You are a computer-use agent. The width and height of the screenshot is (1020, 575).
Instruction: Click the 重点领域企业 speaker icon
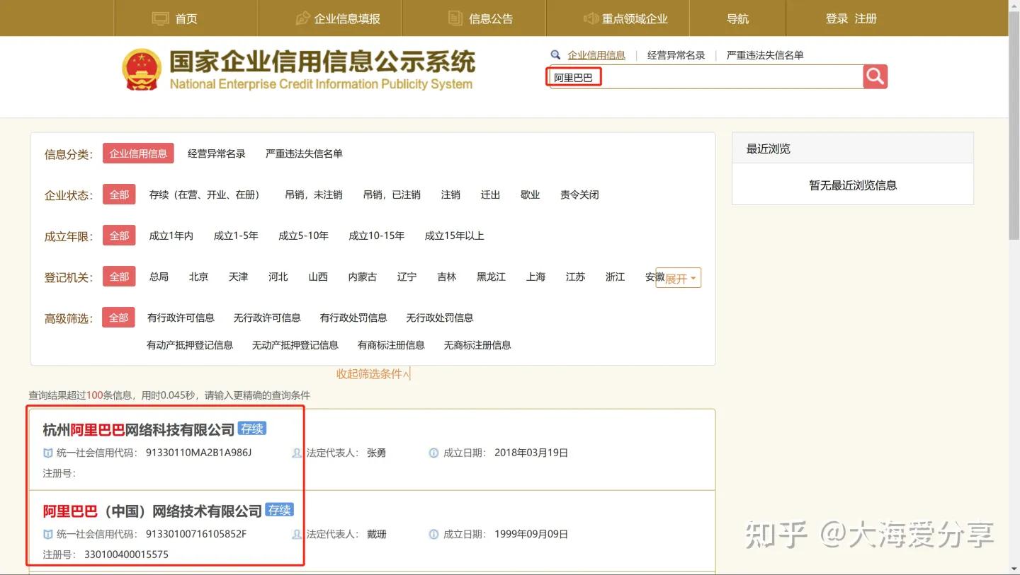(x=592, y=18)
